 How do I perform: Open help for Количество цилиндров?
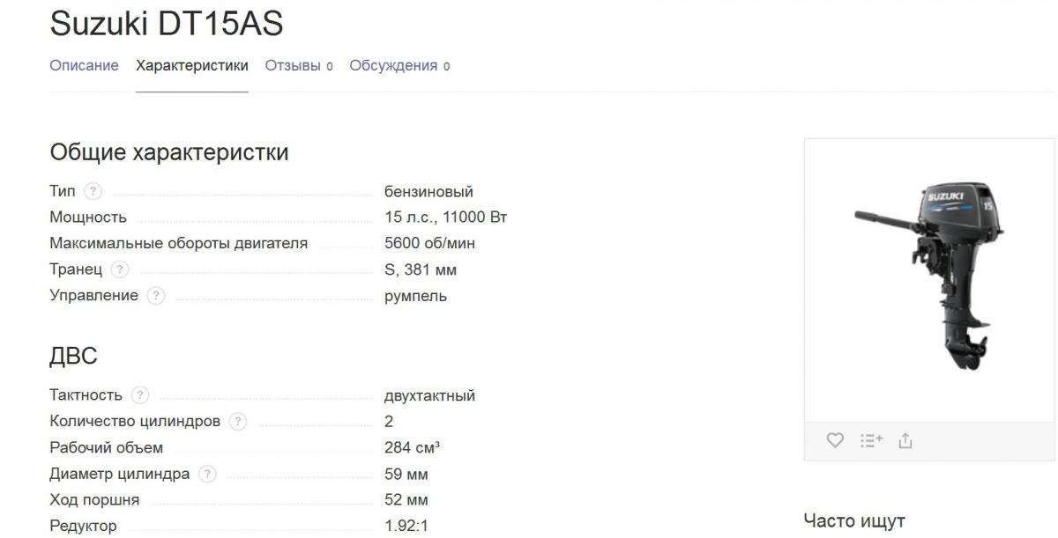(238, 422)
